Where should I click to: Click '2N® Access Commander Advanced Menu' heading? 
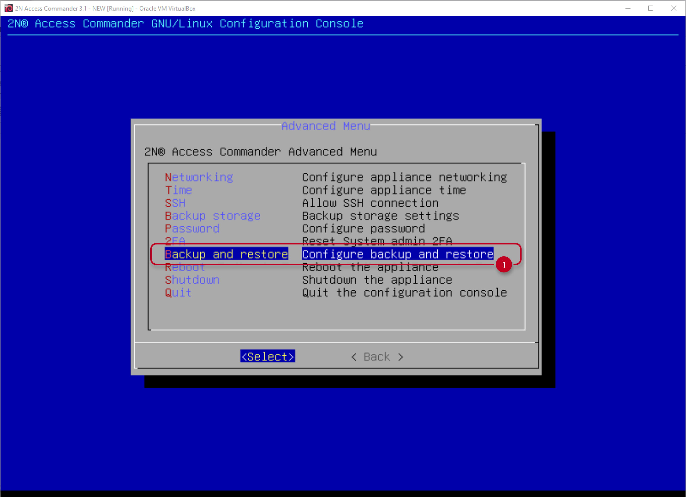point(261,152)
